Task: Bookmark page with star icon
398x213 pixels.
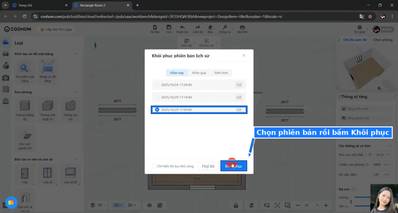Action: [370, 16]
